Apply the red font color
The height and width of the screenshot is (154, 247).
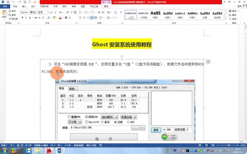click(x=60, y=18)
